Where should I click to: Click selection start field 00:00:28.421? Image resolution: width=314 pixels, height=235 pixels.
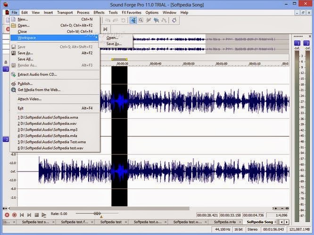click(207, 215)
